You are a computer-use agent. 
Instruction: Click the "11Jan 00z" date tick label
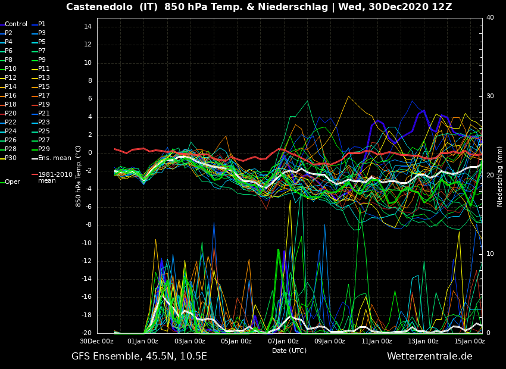(x=376, y=341)
